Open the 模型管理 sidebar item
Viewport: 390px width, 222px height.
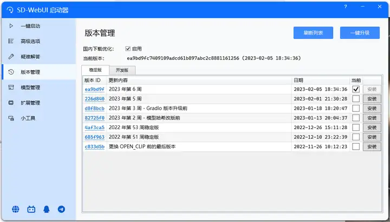click(38, 88)
